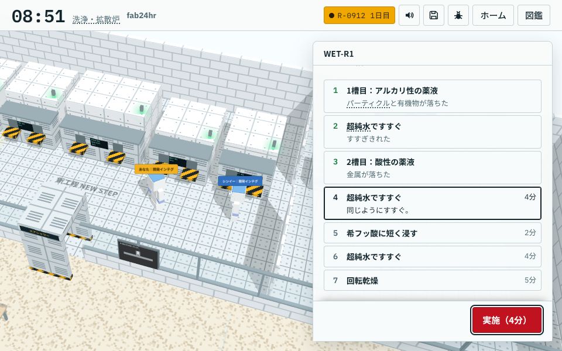Image resolution: width=562 pixels, height=351 pixels.
Task: Select step 3 2槽目：酸性の薬液
Action: (432, 168)
